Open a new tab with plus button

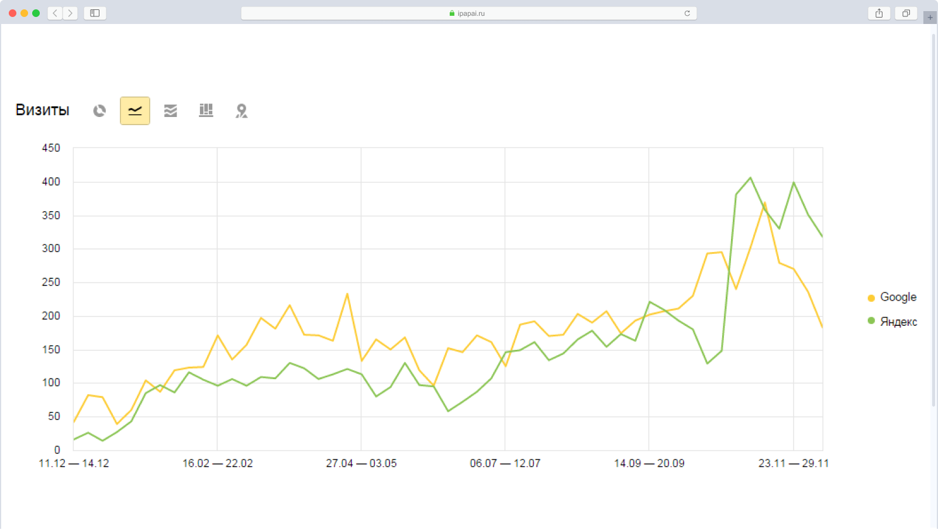click(930, 17)
